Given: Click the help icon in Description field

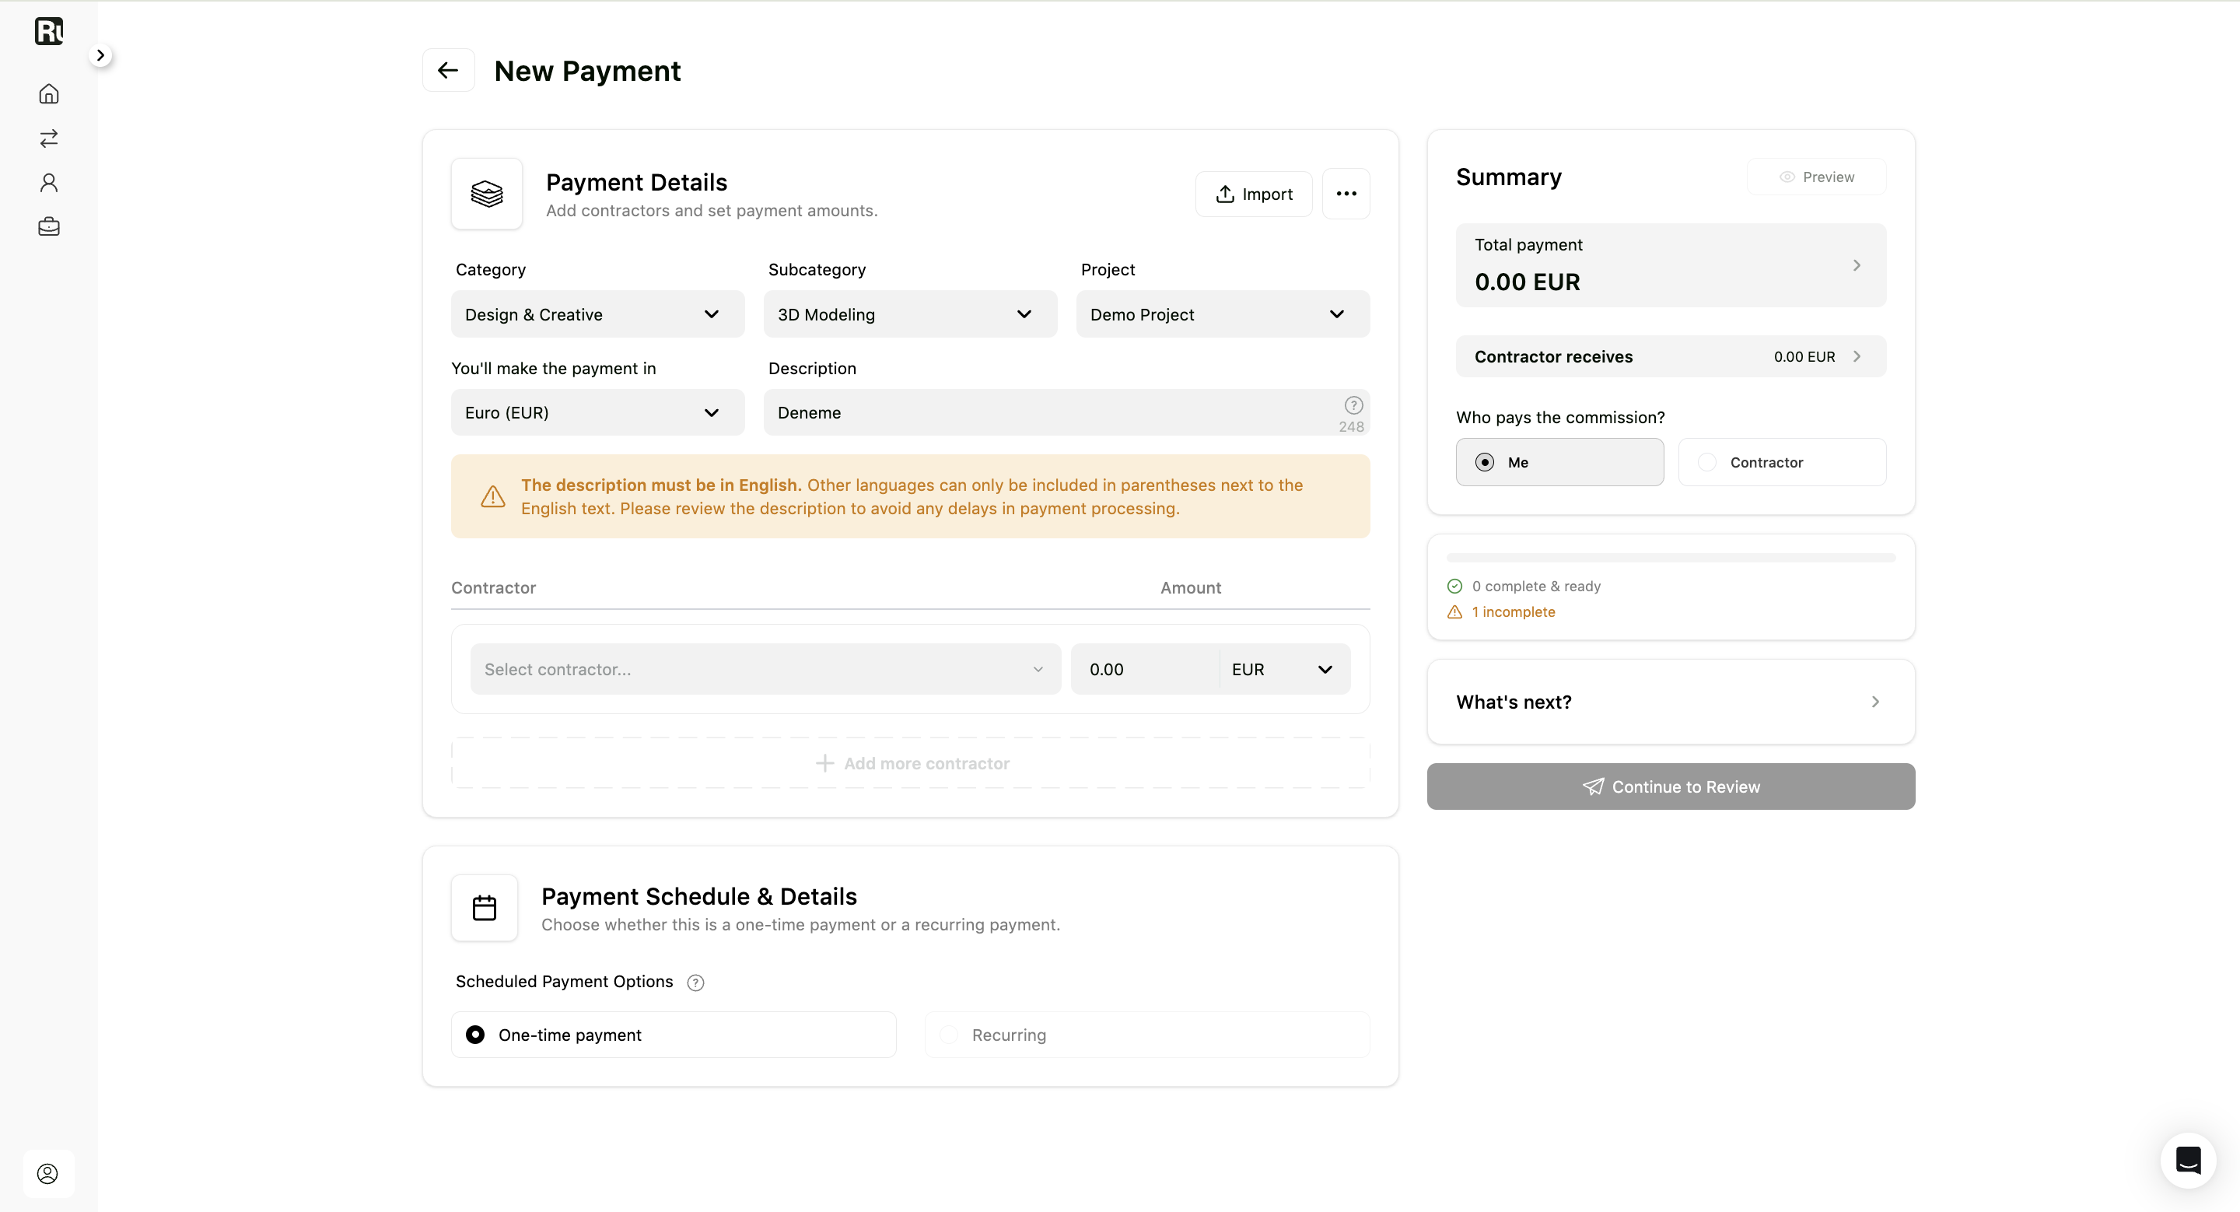Looking at the screenshot, I should [1354, 405].
